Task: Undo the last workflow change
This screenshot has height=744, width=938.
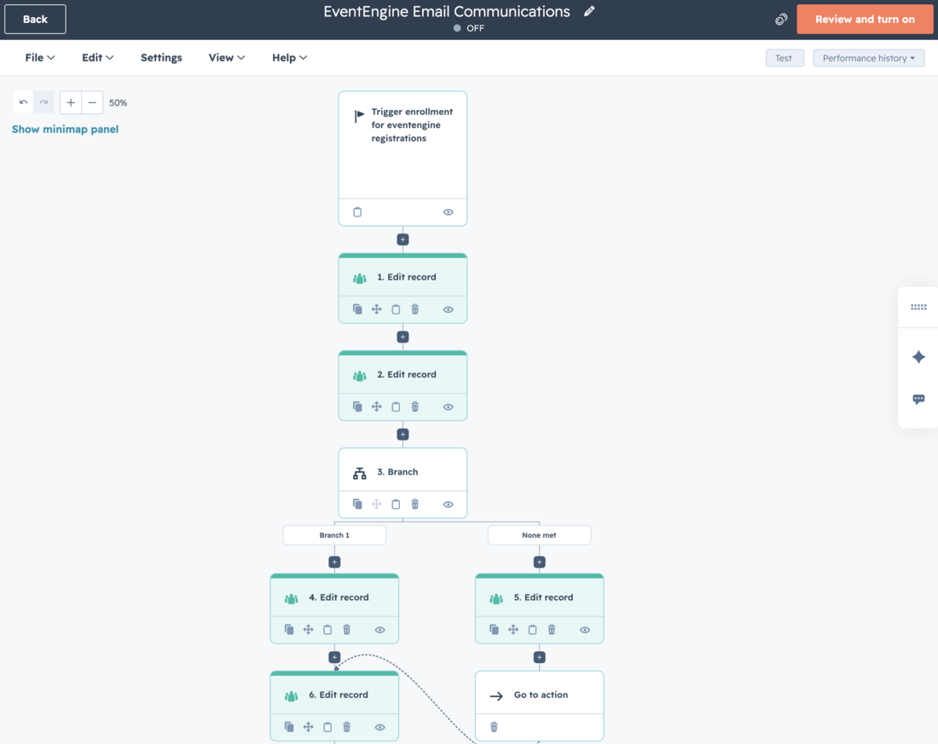Action: 23,102
